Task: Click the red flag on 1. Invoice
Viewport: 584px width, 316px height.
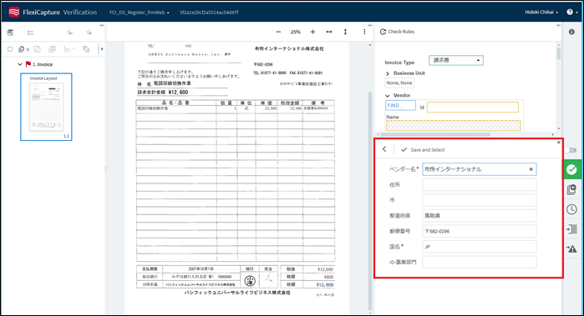Action: click(28, 64)
